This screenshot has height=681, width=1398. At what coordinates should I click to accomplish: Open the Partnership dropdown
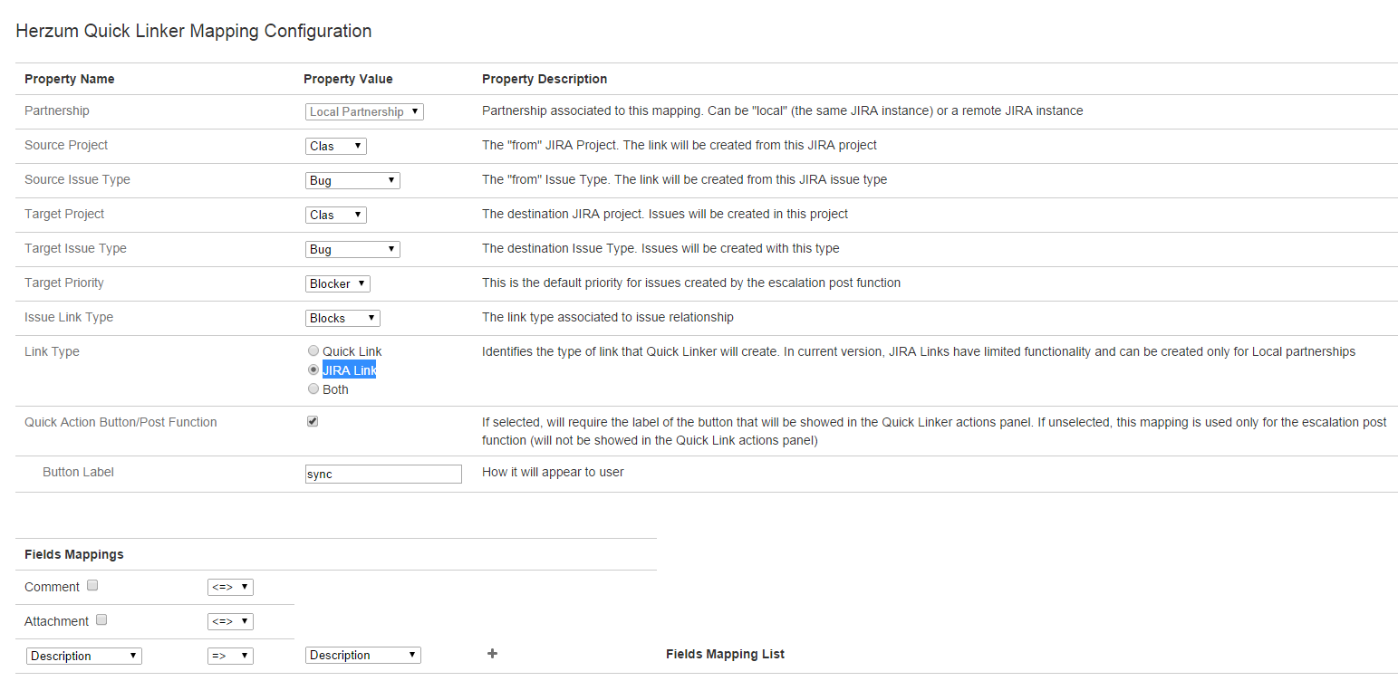[364, 112]
